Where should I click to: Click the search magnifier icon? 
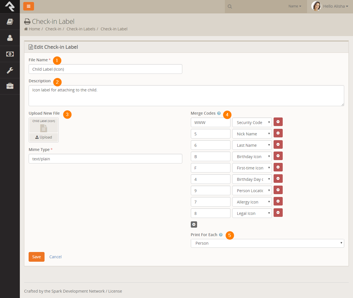click(230, 7)
